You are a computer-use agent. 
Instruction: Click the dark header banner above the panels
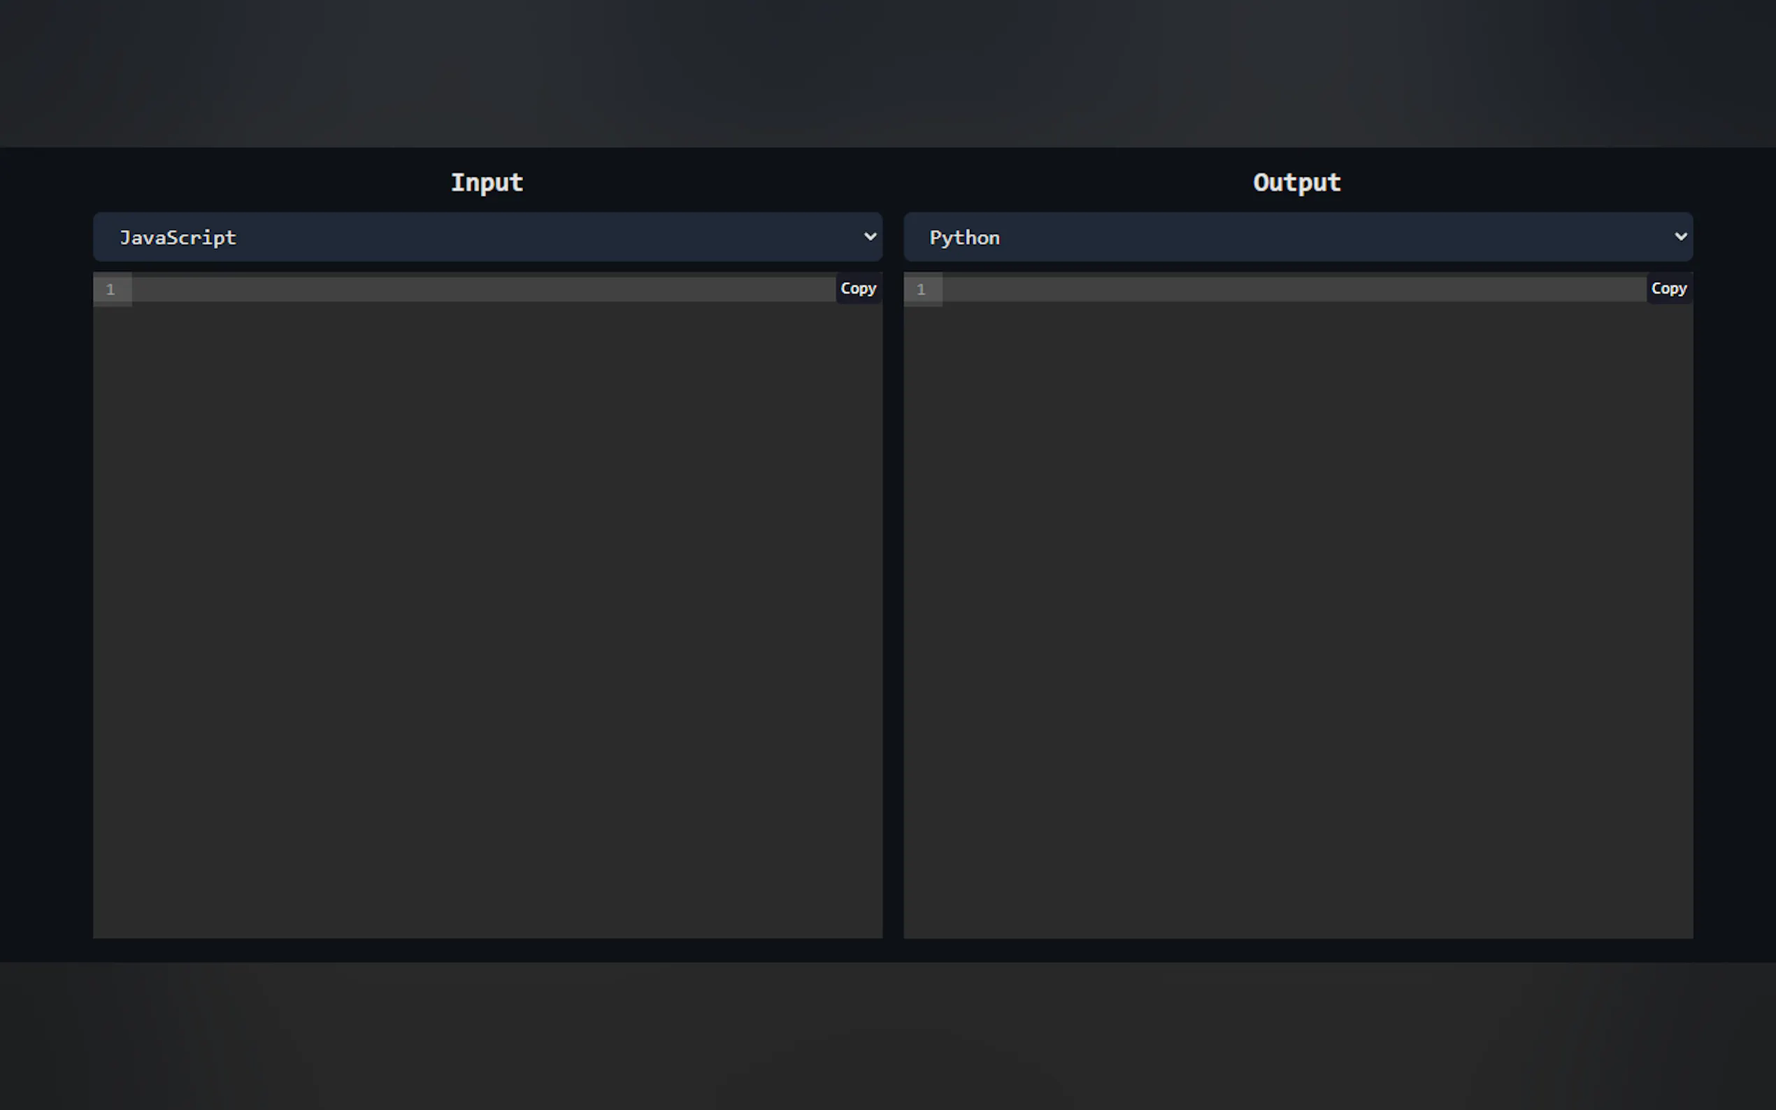coord(887,73)
